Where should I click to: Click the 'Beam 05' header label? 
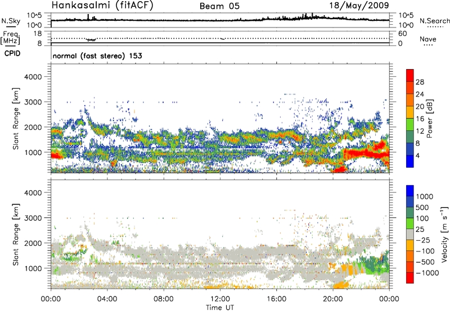[219, 6]
